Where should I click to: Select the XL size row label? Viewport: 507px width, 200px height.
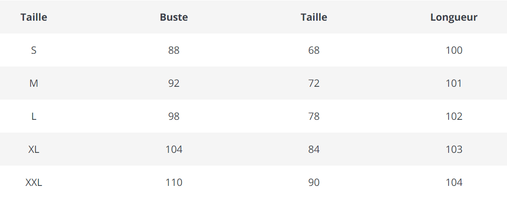(34, 149)
